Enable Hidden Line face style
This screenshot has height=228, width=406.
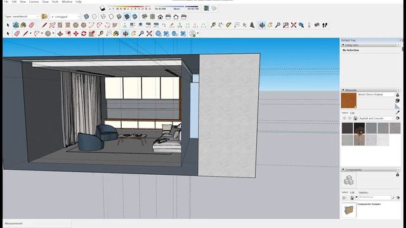[x=111, y=17]
